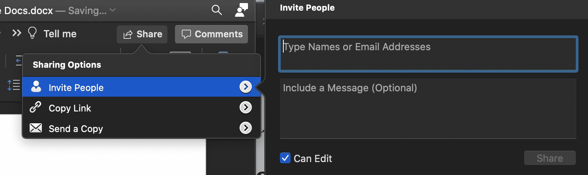Show more ribbon tabs double chevron
This screenshot has width=588, height=175.
16,33
